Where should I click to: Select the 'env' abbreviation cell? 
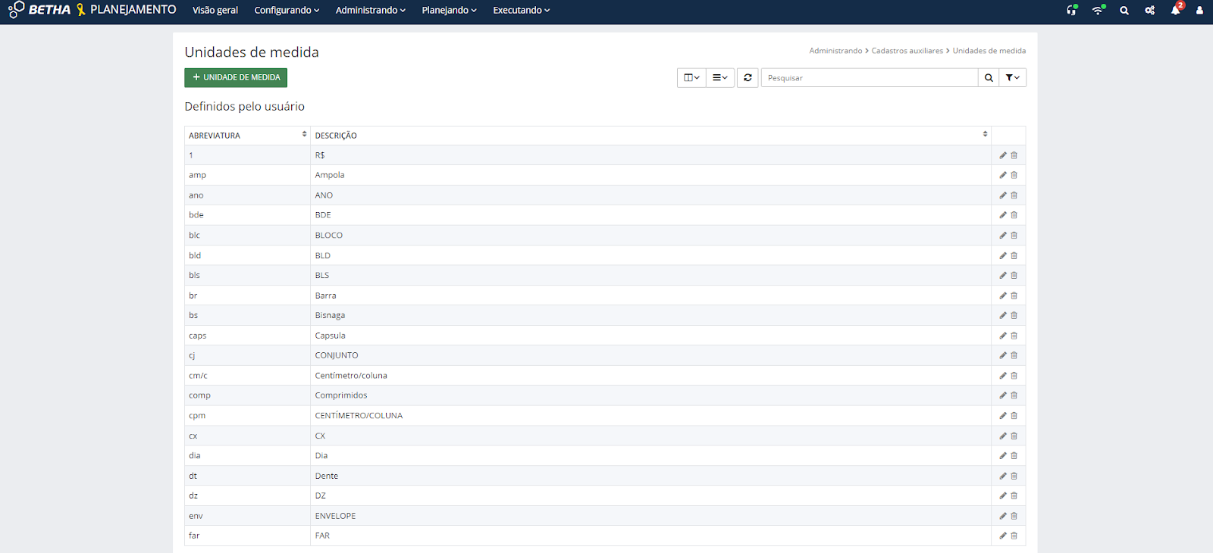coord(247,516)
